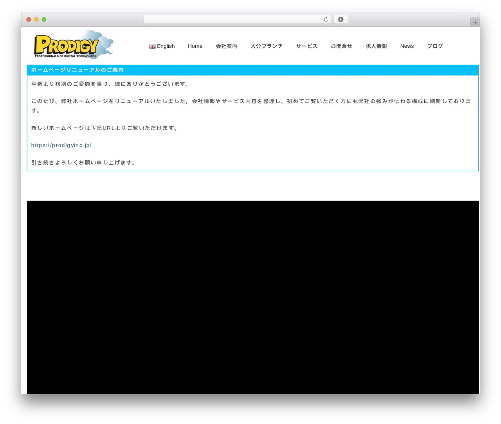501x424 pixels.
Task: Open the 求人情報 menu item
Action: click(377, 46)
